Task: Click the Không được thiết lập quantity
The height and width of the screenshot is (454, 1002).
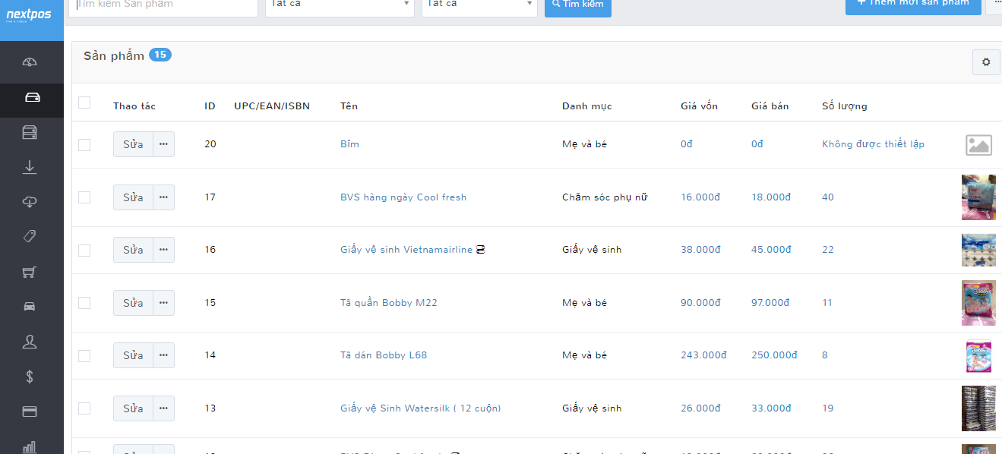Action: 873,144
